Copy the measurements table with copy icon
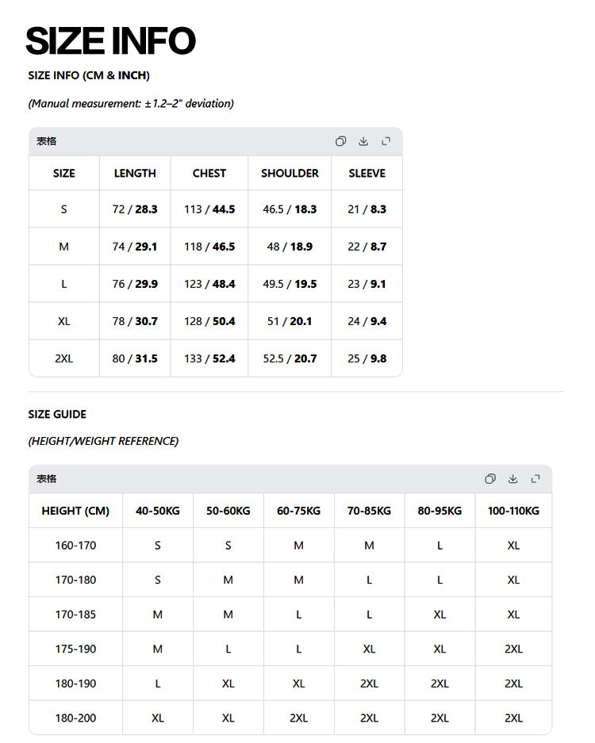This screenshot has height=743, width=595. click(340, 141)
